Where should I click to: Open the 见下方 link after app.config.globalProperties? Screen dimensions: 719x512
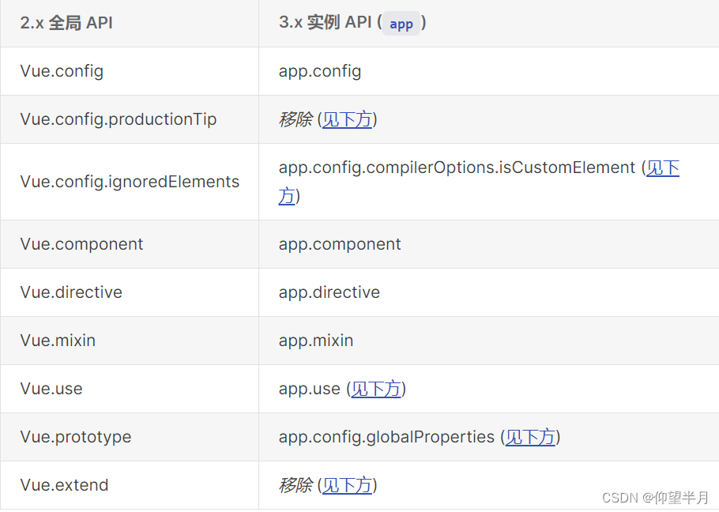(x=530, y=437)
